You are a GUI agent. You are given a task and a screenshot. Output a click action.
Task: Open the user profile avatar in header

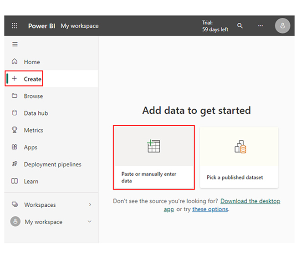click(282, 25)
